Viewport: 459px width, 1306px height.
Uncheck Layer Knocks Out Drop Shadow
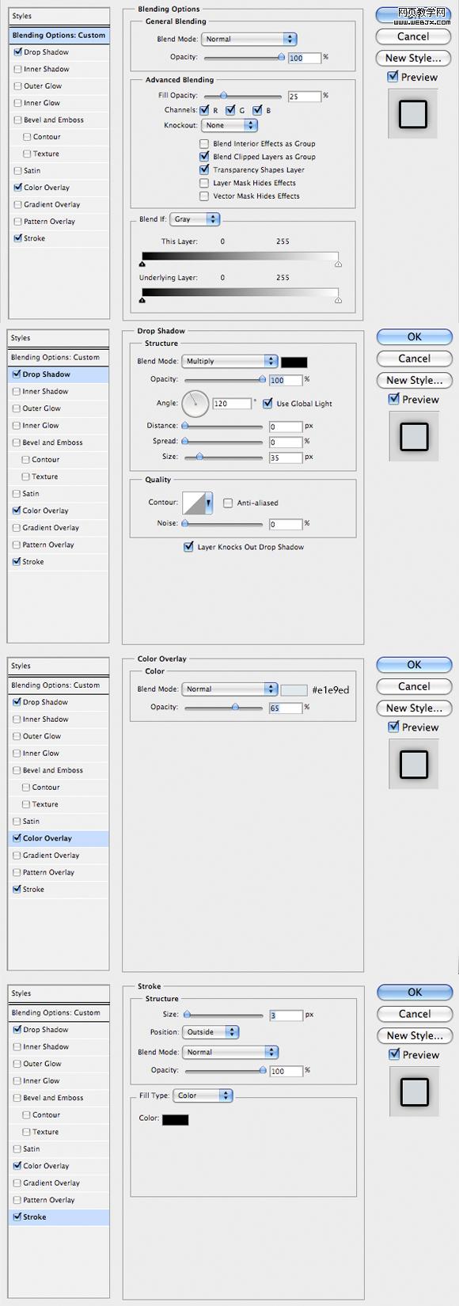pos(188,547)
